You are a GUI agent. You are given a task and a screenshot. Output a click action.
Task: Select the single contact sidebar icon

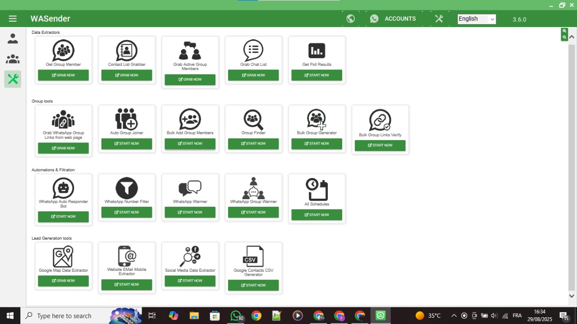pos(13,39)
